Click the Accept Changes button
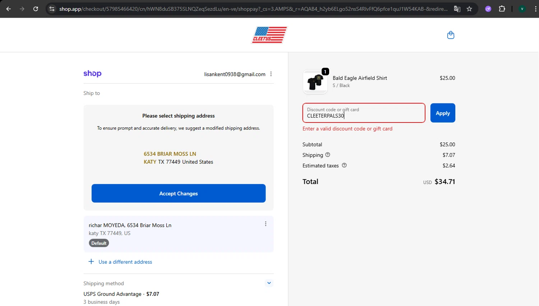 coord(179,193)
